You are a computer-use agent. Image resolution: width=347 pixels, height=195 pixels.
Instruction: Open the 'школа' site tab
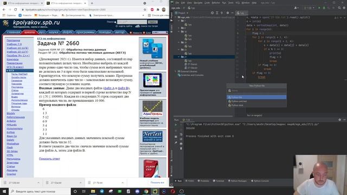coord(29,32)
